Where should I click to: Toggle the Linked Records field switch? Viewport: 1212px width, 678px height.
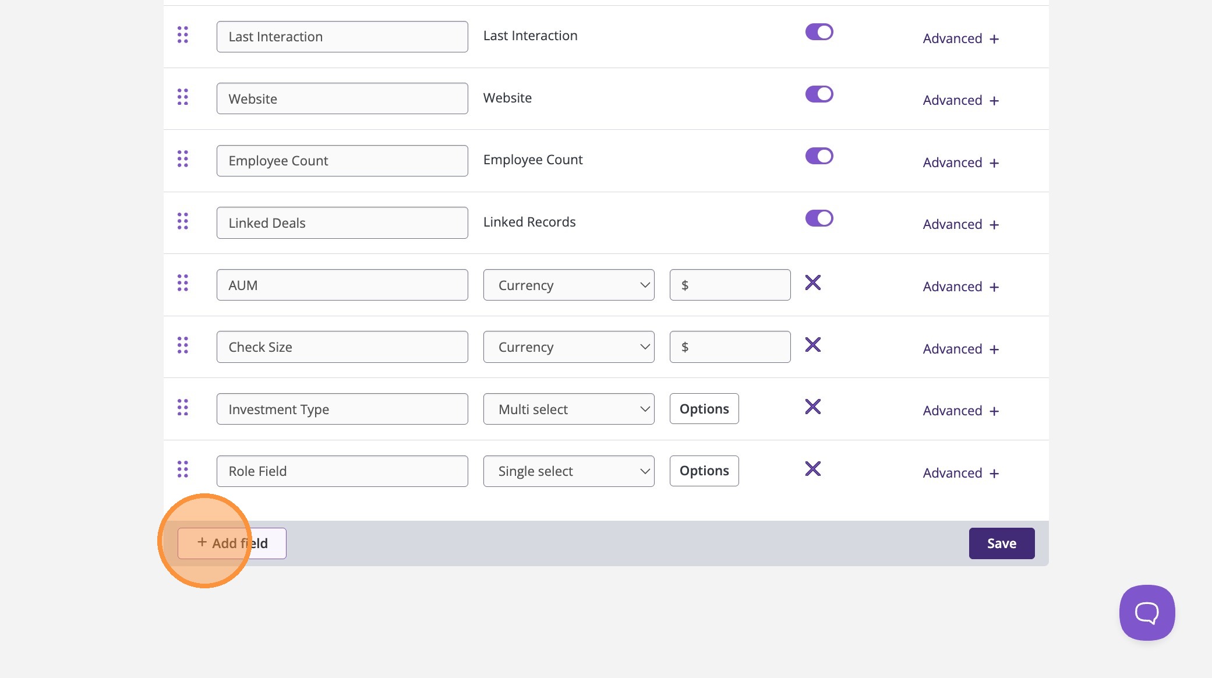click(819, 218)
